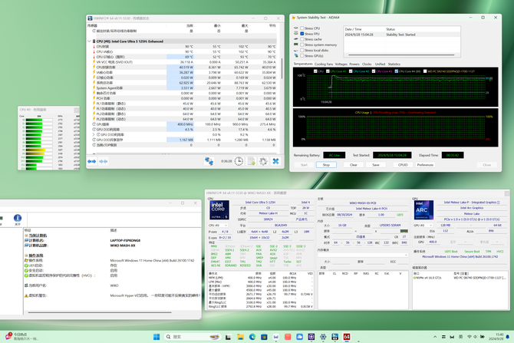This screenshot has width=514, height=343.
Task: Click the log file icon in HWiNFO
Action: 251,161
